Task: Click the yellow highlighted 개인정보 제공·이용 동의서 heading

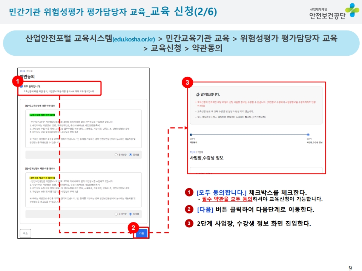Action: 42,177
